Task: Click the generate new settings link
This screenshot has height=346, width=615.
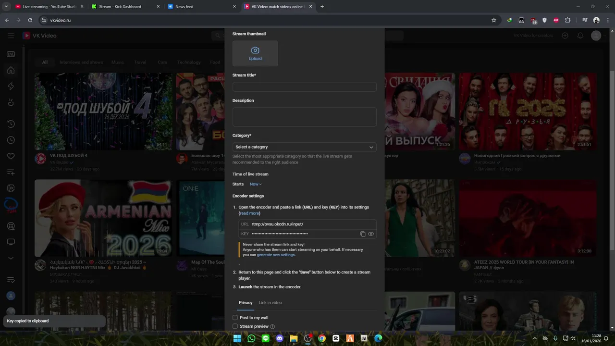Action: (x=276, y=255)
